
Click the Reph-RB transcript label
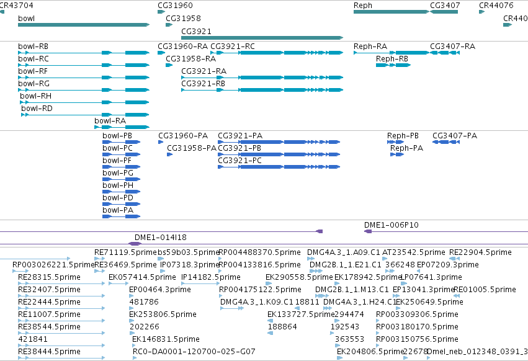click(x=392, y=59)
